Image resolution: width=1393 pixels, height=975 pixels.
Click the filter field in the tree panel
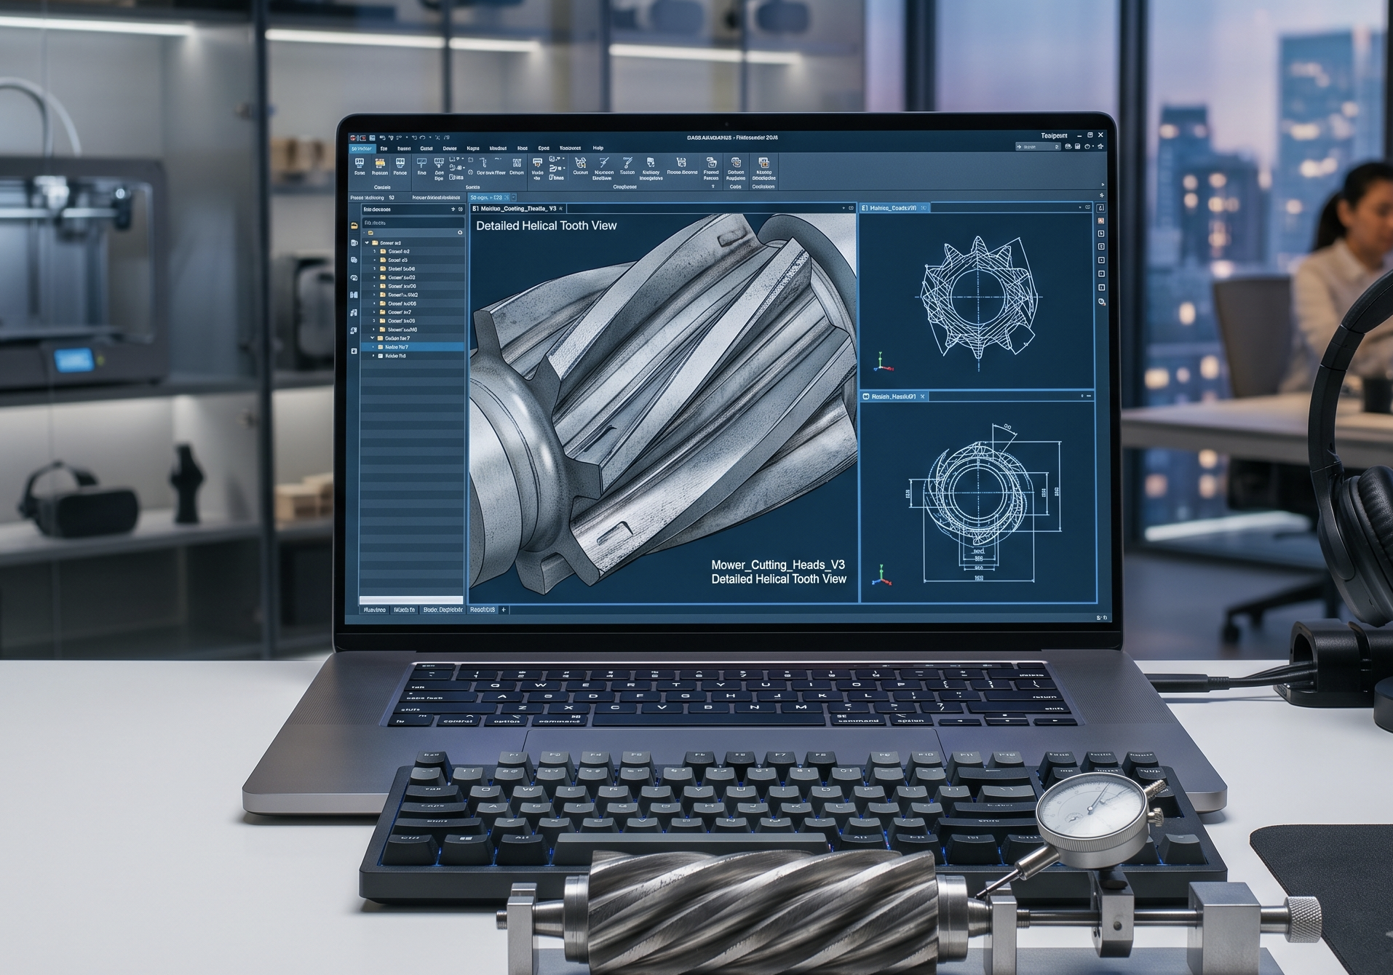(x=413, y=223)
